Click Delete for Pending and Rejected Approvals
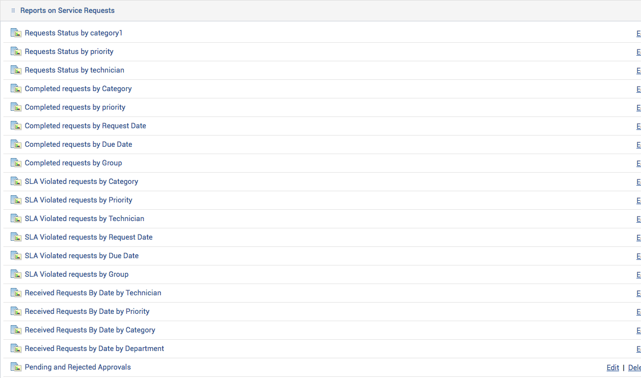 pos(634,367)
